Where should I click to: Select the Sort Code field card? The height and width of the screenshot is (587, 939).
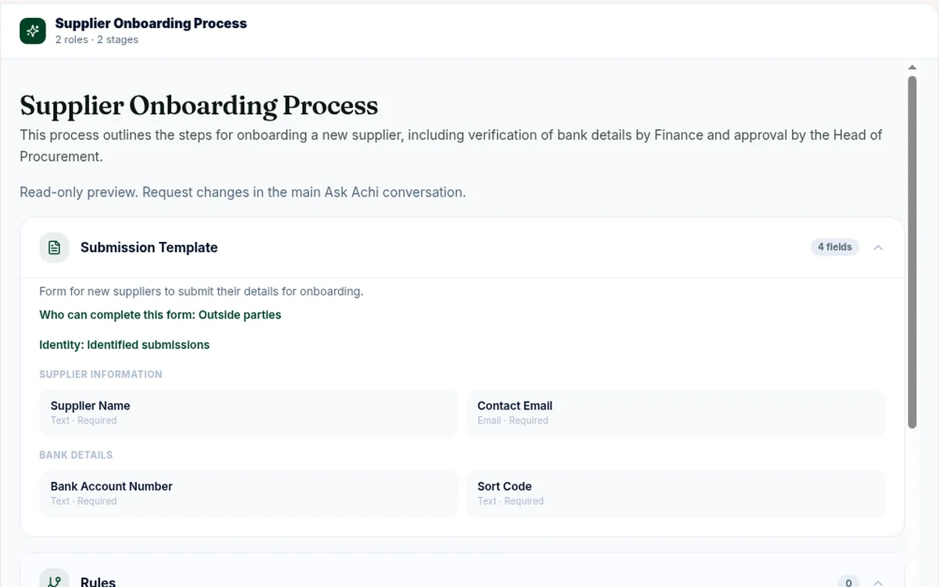(676, 493)
